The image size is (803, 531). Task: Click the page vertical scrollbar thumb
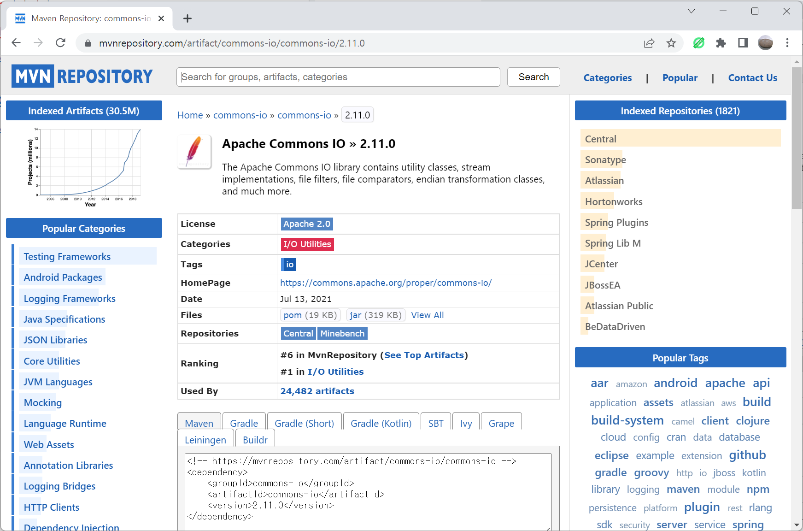(x=797, y=138)
